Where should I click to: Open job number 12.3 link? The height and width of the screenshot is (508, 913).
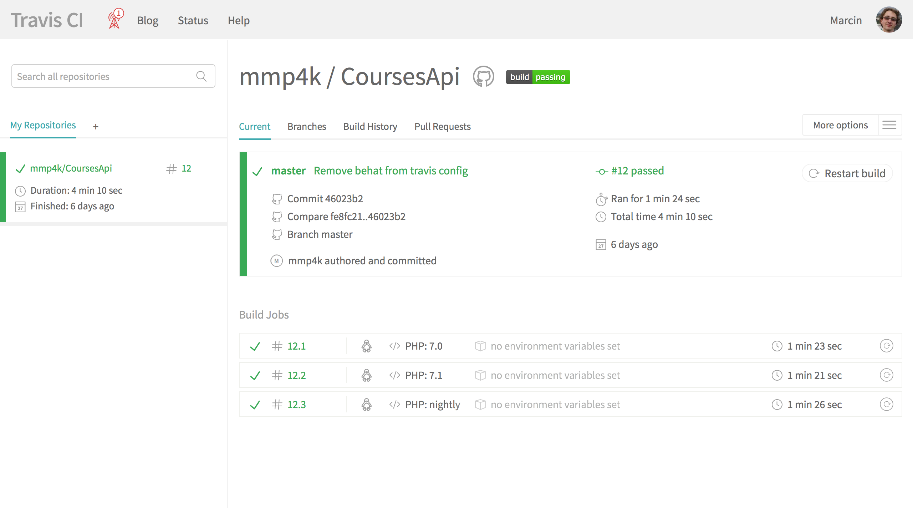[x=296, y=405]
